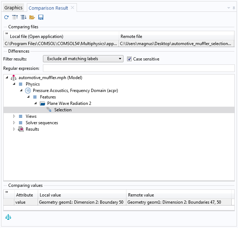The width and height of the screenshot is (238, 228).
Task: Click the Comparing files table column chooser arrows
Action: [7, 33]
